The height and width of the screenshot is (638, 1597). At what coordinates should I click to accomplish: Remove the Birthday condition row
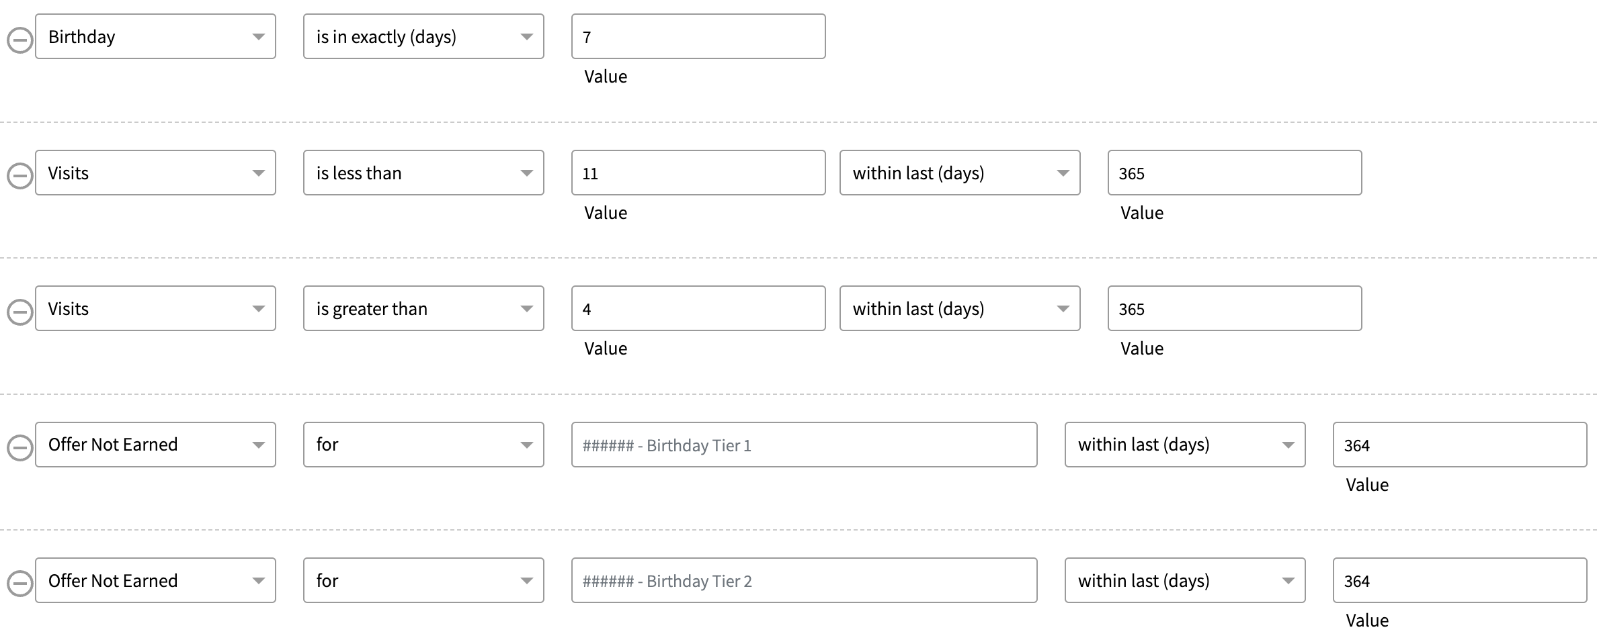pyautogui.click(x=19, y=40)
